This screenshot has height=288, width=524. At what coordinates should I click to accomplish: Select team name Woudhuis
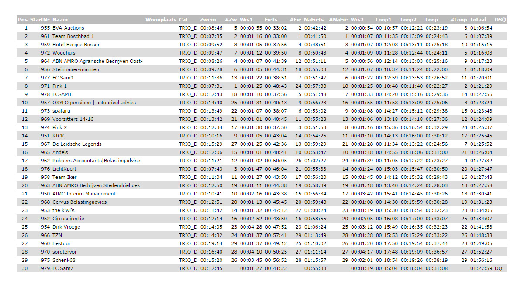tap(63, 53)
